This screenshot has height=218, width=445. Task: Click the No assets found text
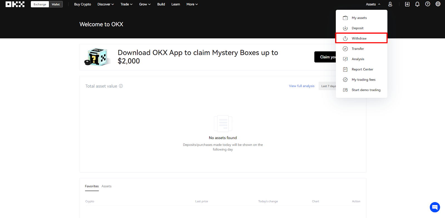coord(223,138)
